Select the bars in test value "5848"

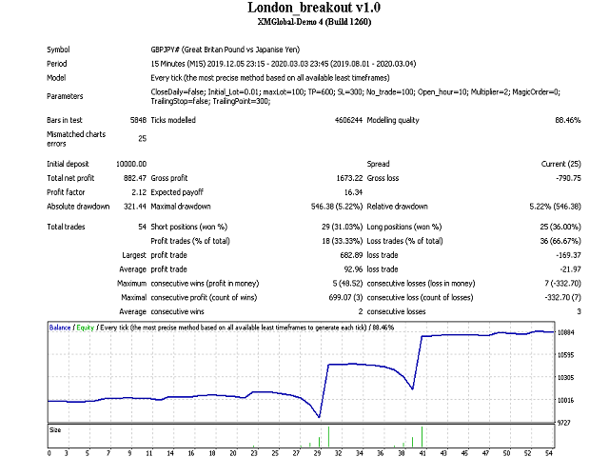(138, 120)
